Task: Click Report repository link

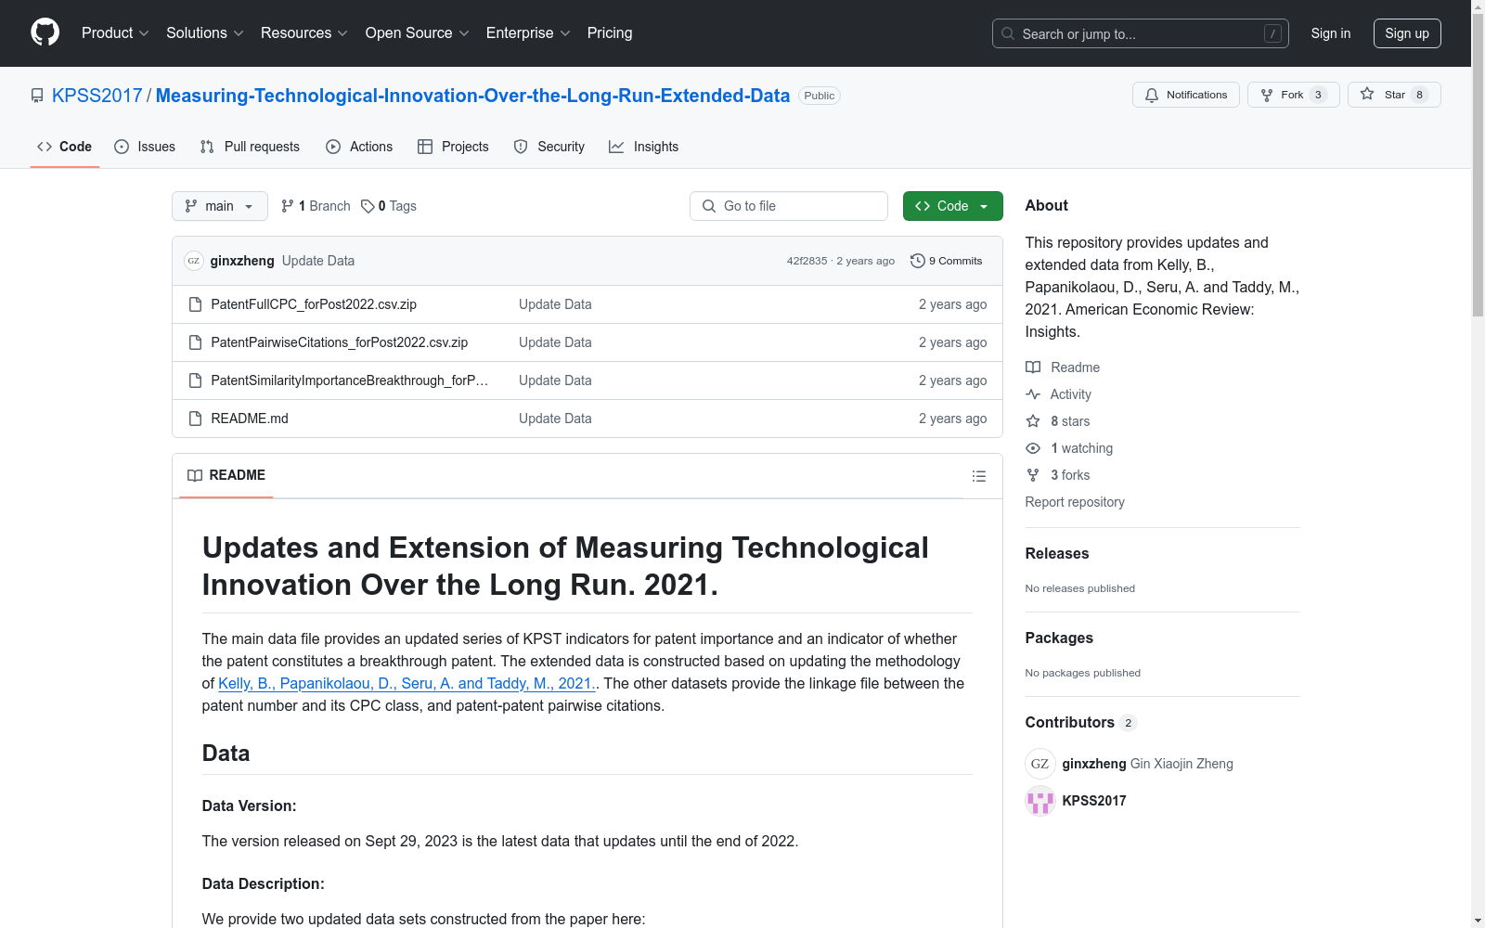Action: click(x=1075, y=502)
